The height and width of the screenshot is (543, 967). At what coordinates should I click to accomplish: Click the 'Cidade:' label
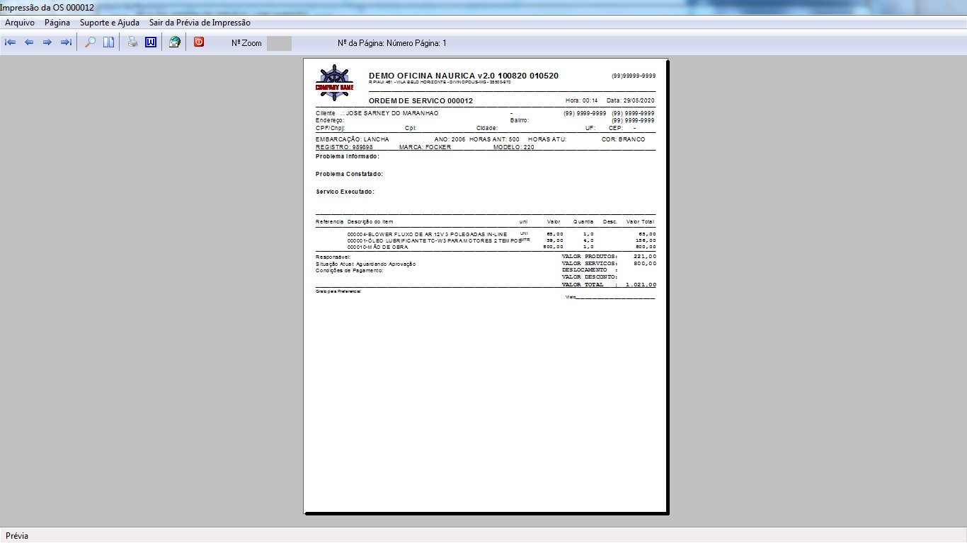click(x=487, y=128)
